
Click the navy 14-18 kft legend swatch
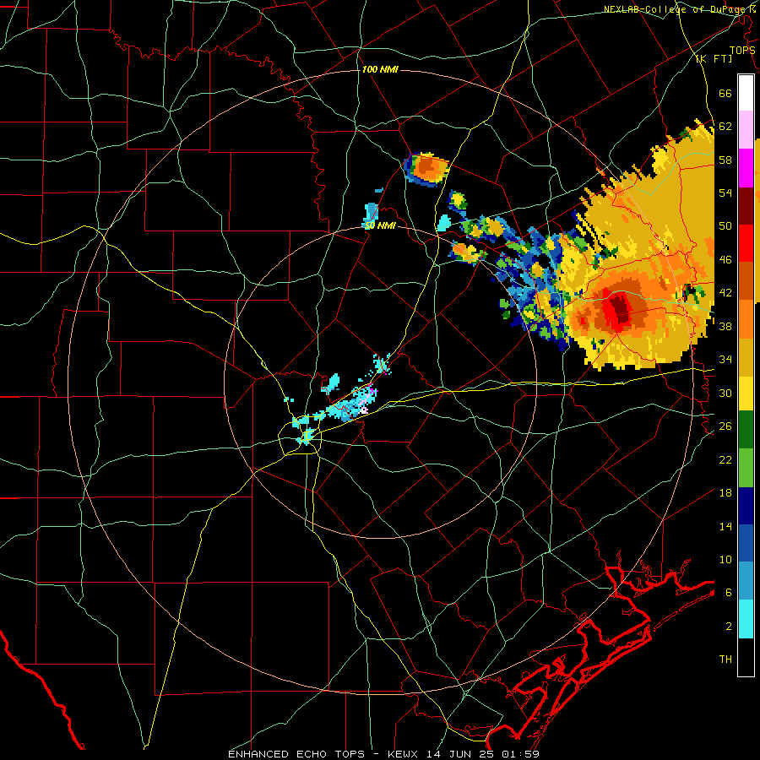point(746,506)
